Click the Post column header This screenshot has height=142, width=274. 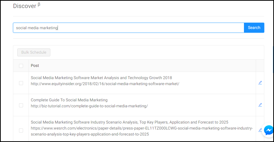click(x=35, y=66)
